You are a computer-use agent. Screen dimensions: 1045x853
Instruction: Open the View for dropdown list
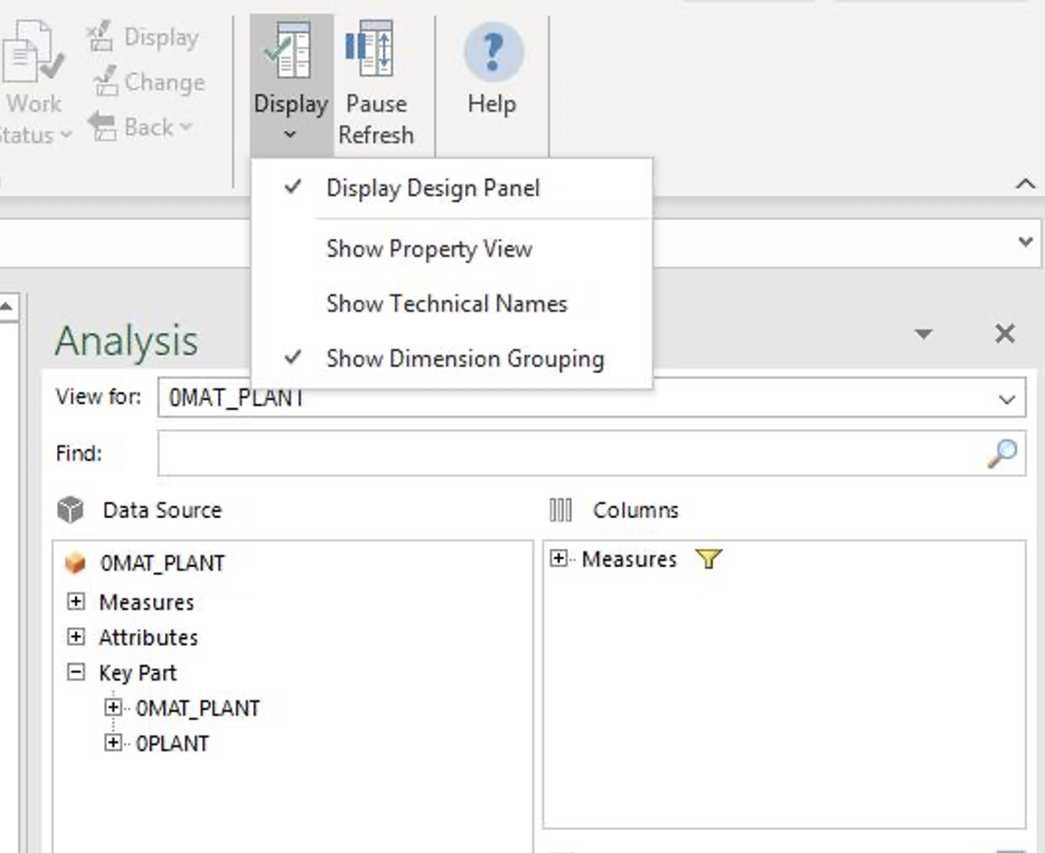point(1007,399)
